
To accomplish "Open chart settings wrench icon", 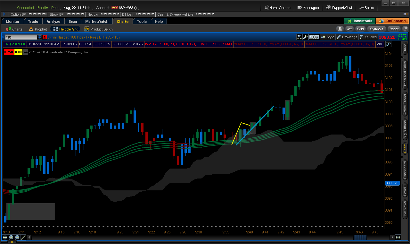I will (x=305, y=37).
